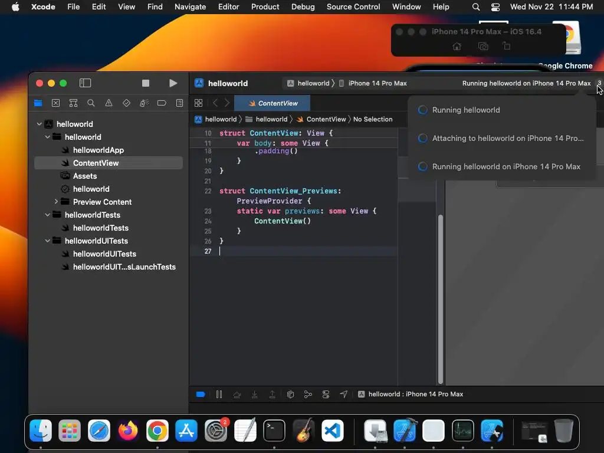
Task: Click Step out in debug bar
Action: coord(272,395)
